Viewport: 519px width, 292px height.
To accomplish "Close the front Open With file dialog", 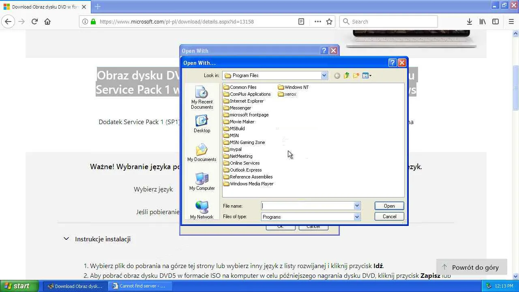I will (402, 62).
